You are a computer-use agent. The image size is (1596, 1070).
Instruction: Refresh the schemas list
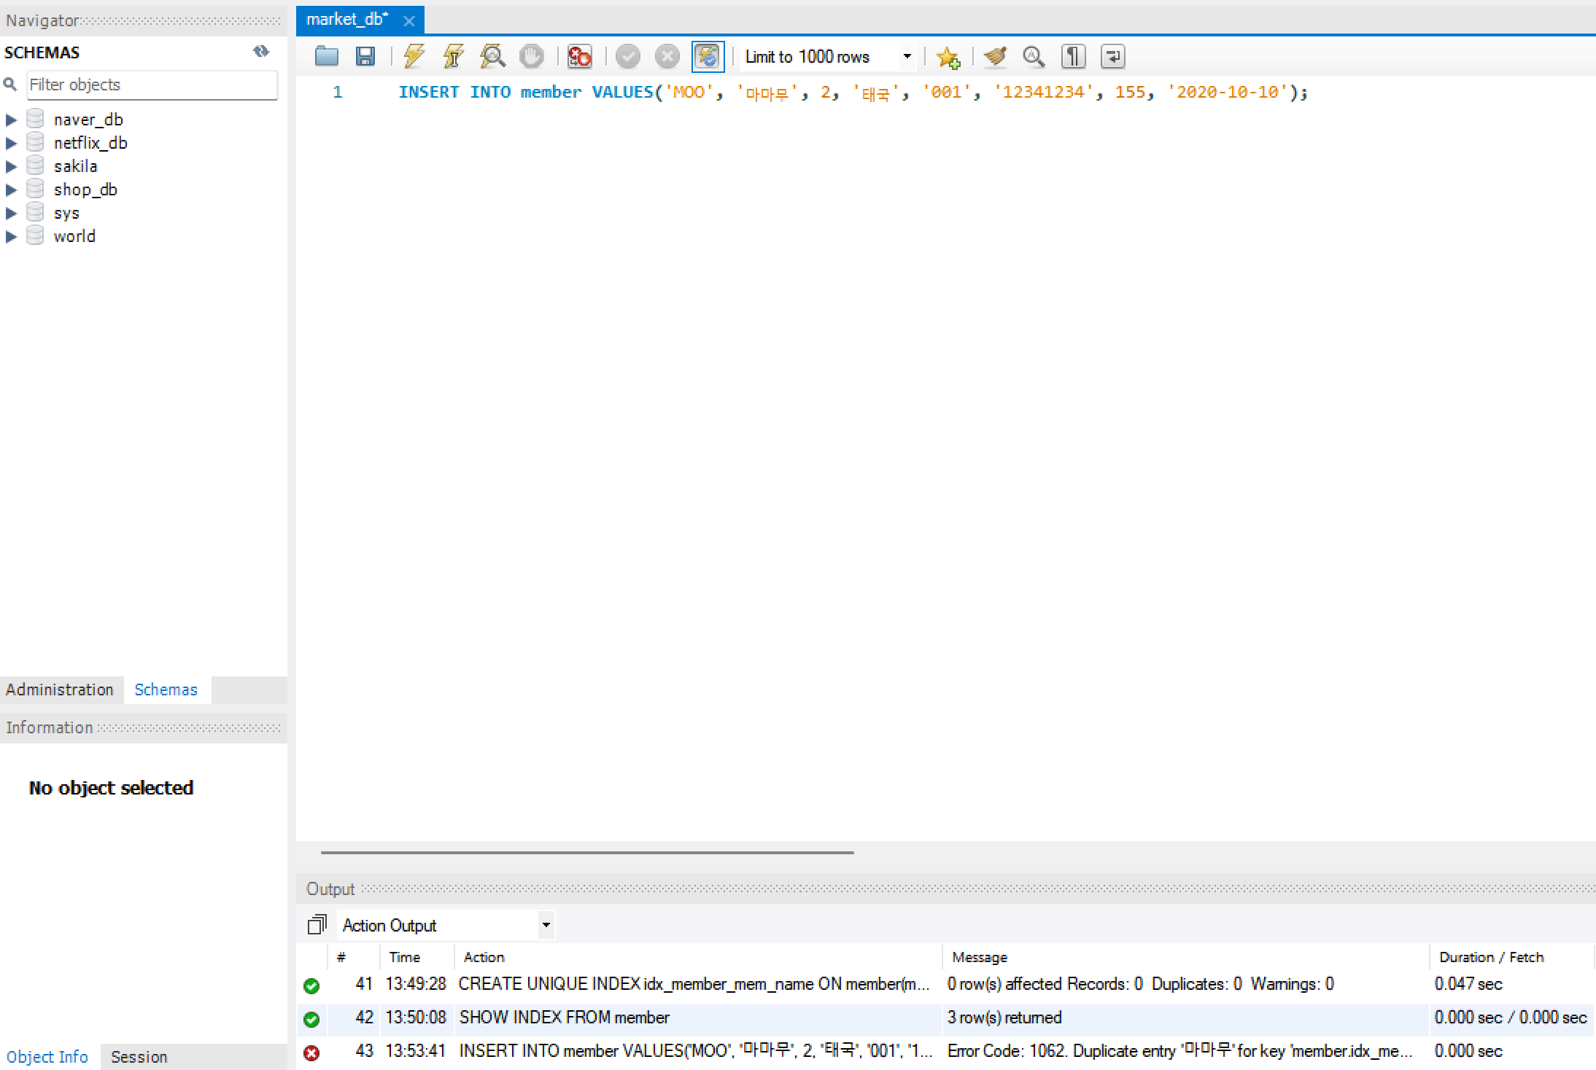point(261,51)
